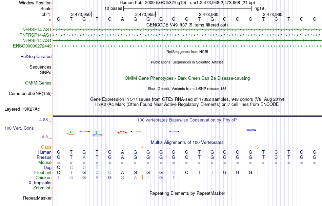Viewport: 322px width, 206px height.
Task: Open the RepeatMasker track label
Action: pos(37,198)
